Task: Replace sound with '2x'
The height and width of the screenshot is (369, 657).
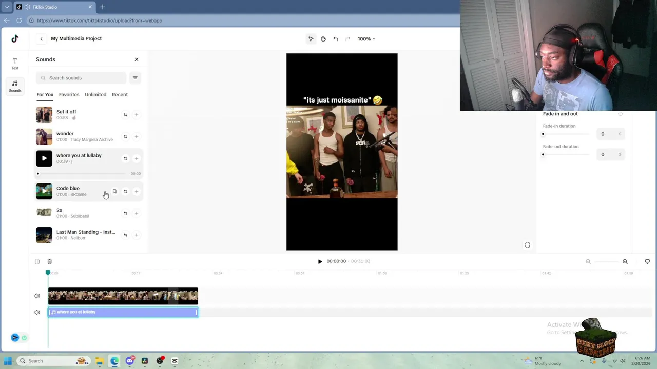Action: (x=125, y=213)
